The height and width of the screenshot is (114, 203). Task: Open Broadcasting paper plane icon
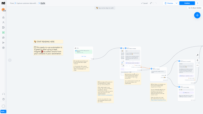click(x=3, y=43)
